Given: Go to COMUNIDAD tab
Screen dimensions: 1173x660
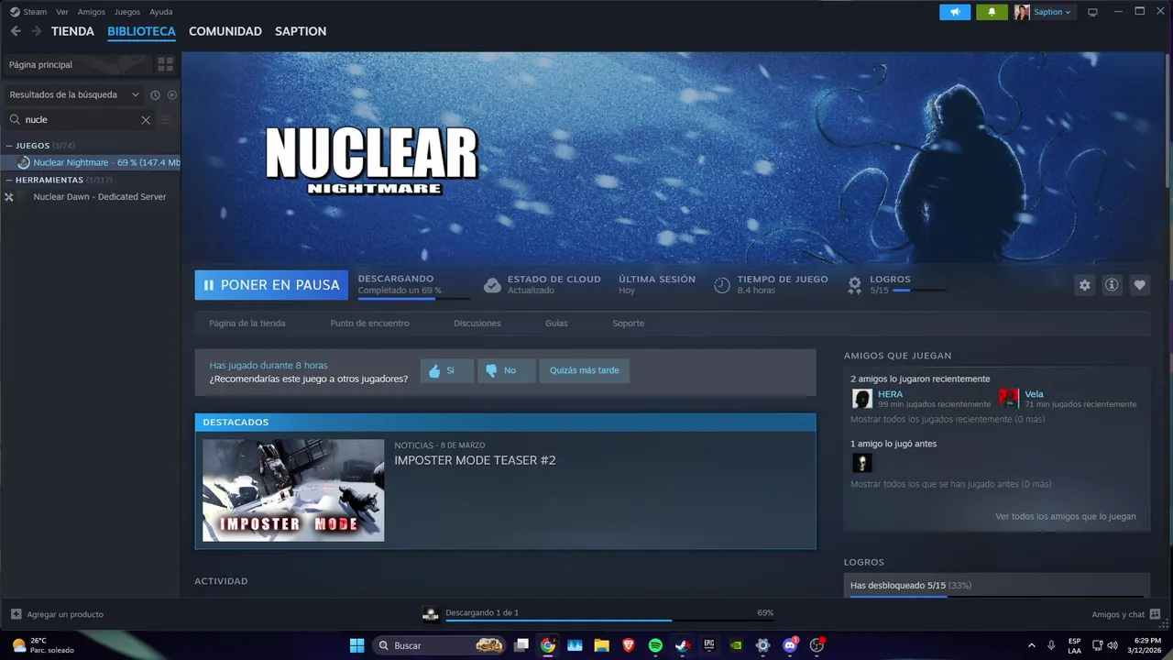Looking at the screenshot, I should click(x=225, y=31).
